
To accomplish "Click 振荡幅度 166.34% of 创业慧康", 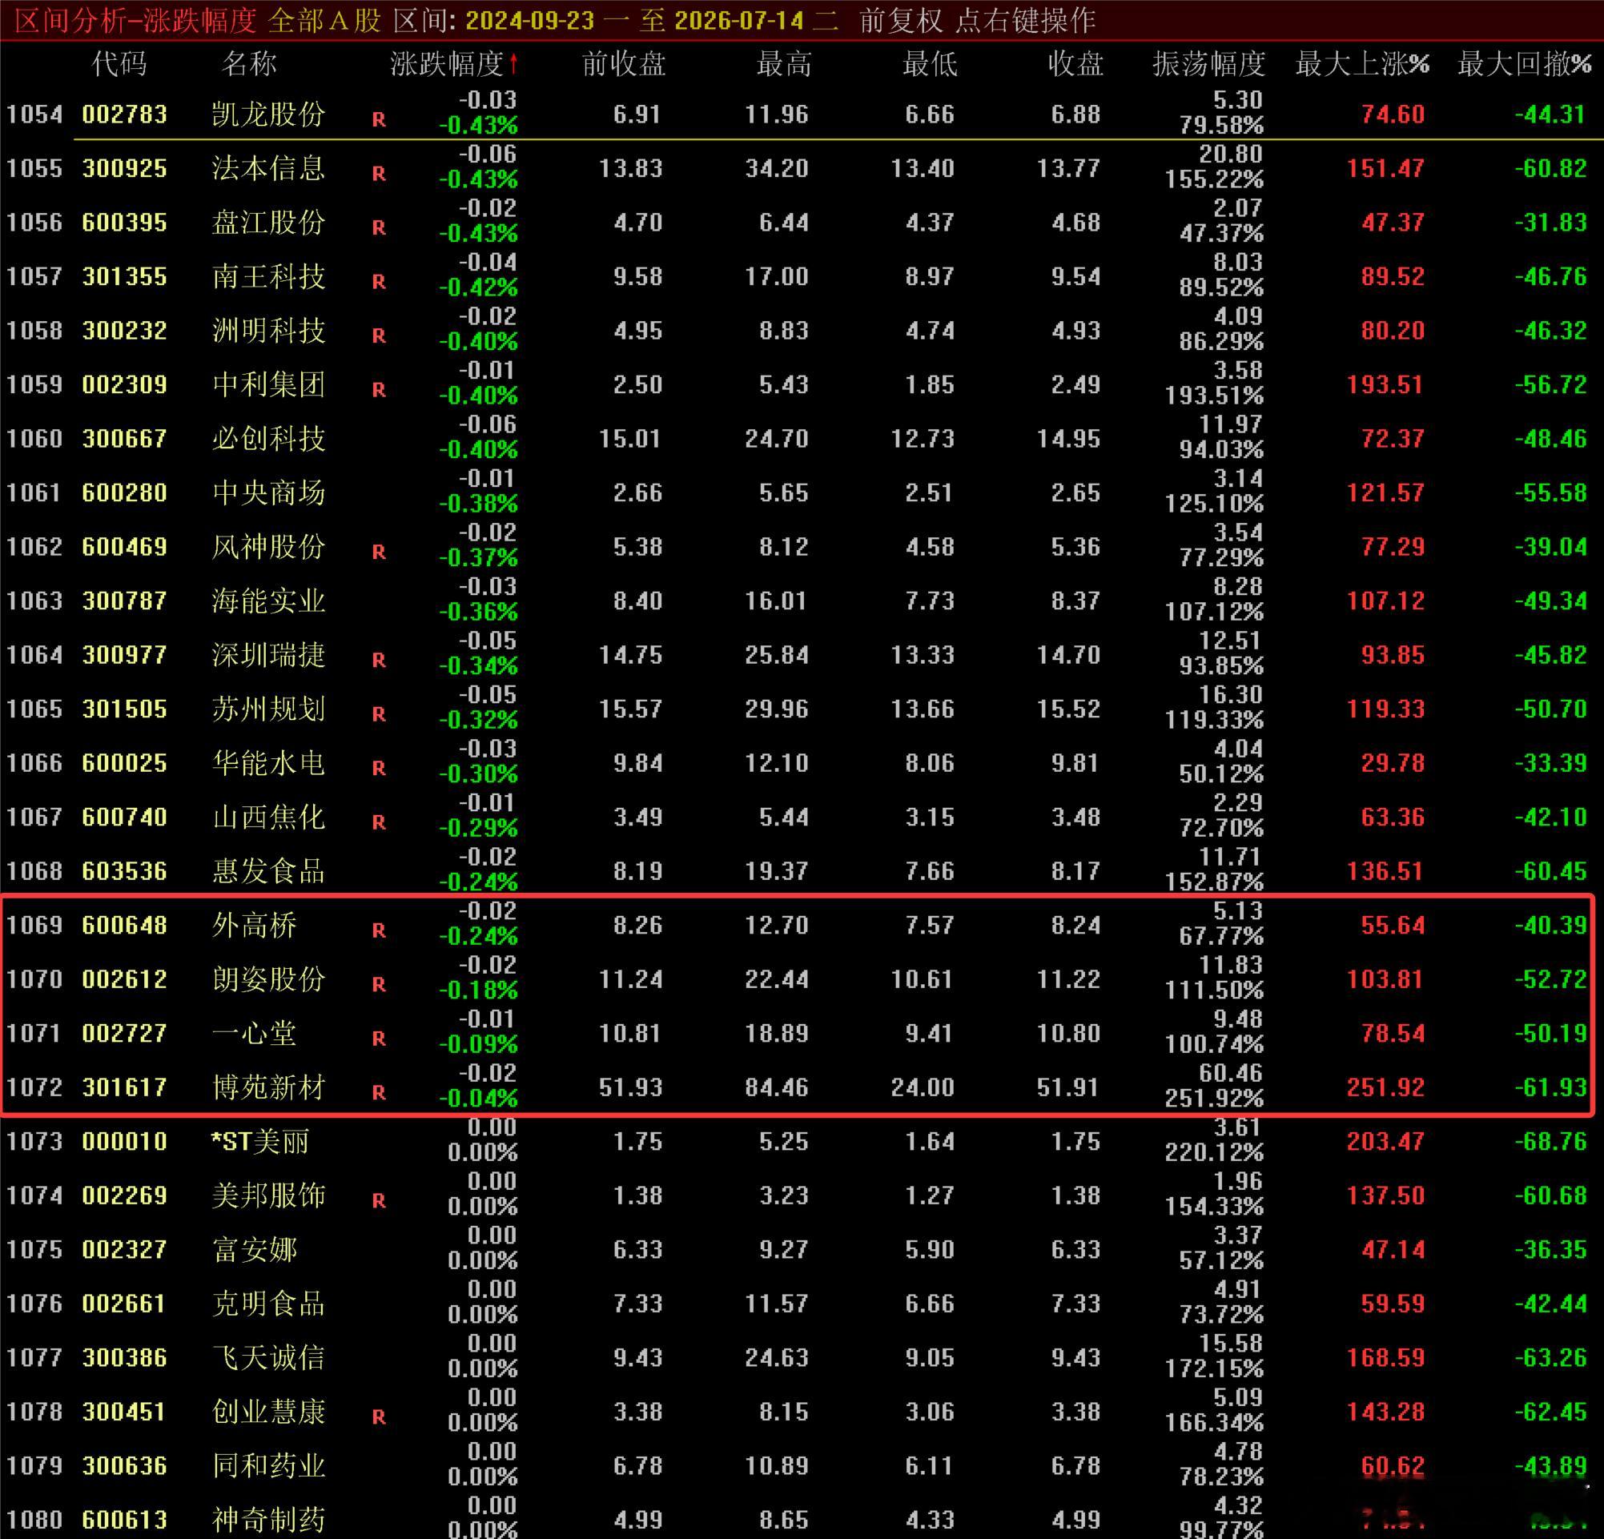I will (x=1215, y=1421).
